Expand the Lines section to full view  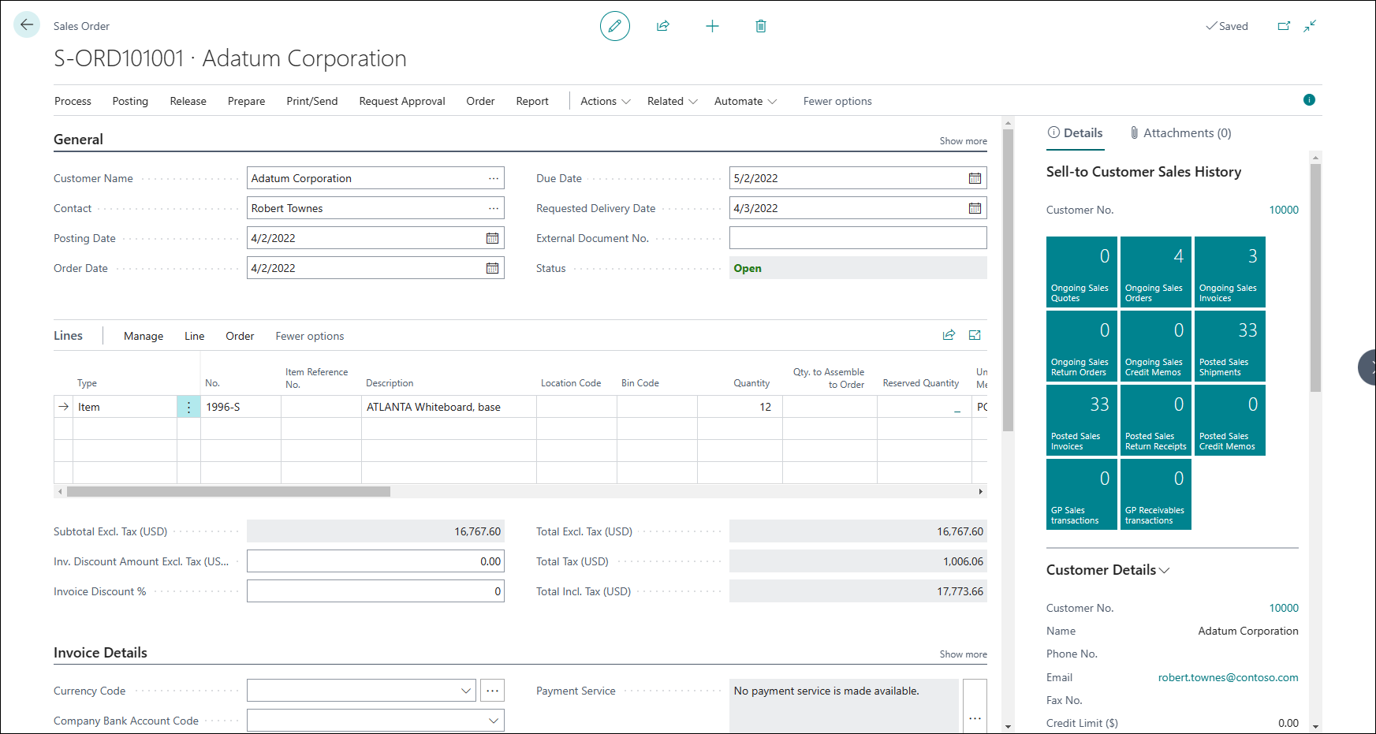coord(975,335)
